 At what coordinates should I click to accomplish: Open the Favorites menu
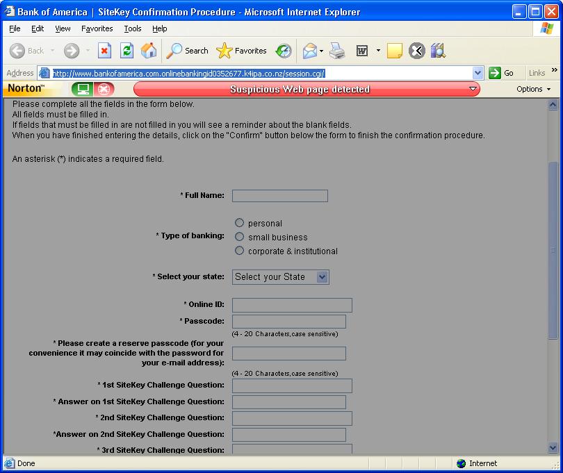[x=97, y=28]
